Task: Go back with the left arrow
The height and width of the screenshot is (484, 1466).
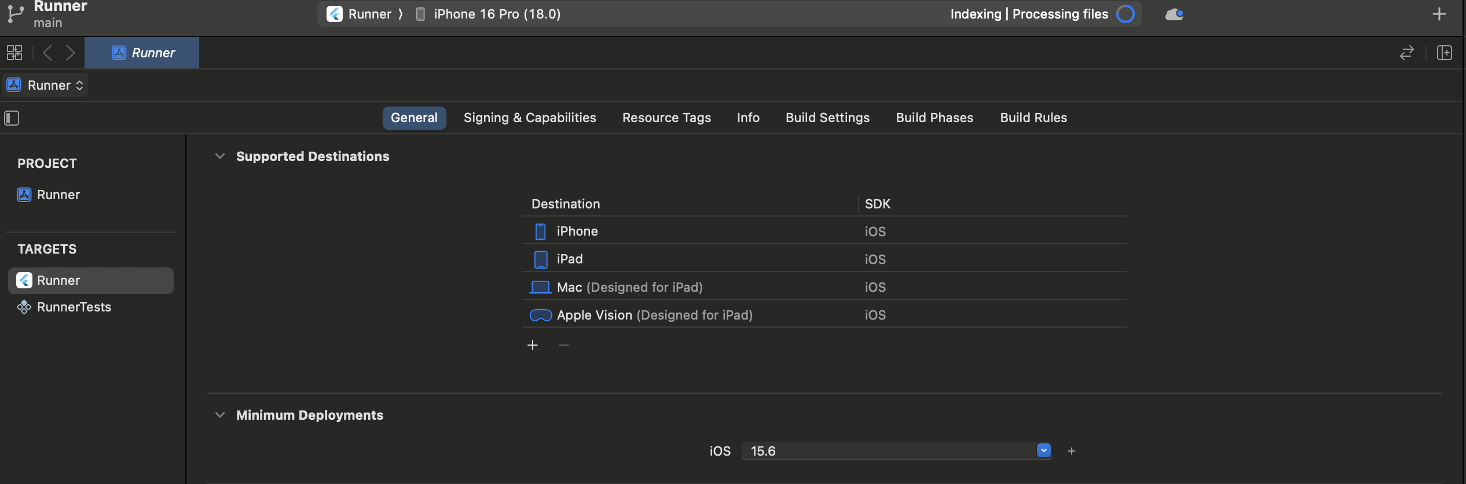Action: [47, 53]
